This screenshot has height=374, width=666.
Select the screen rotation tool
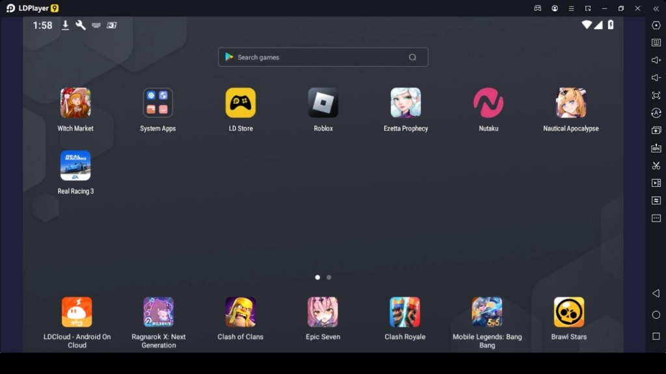(656, 113)
